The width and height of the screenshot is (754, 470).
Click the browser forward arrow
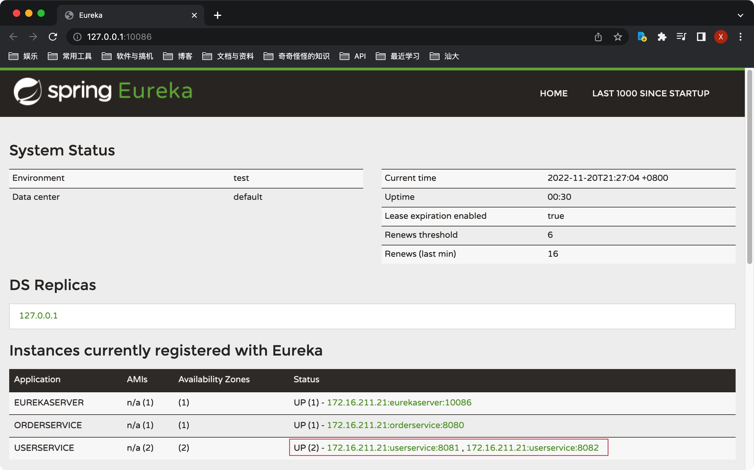point(33,37)
